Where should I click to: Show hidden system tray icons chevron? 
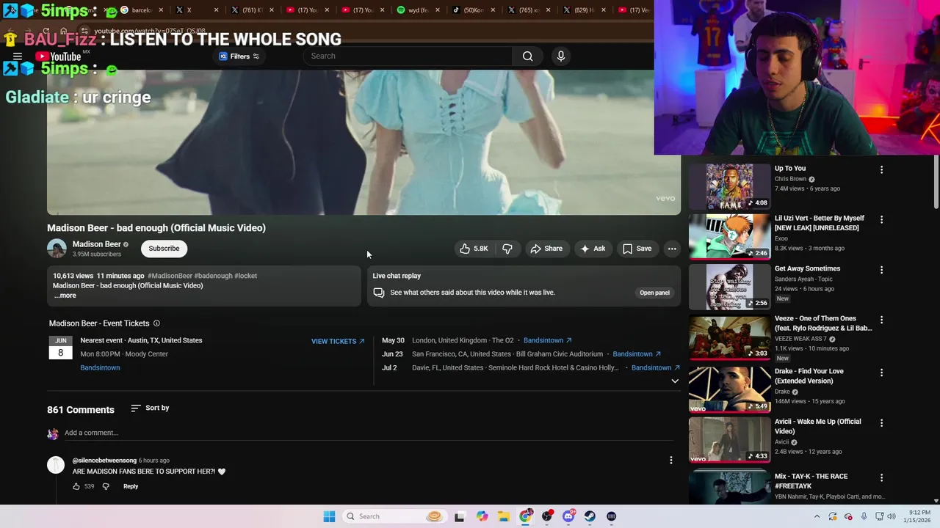(817, 516)
